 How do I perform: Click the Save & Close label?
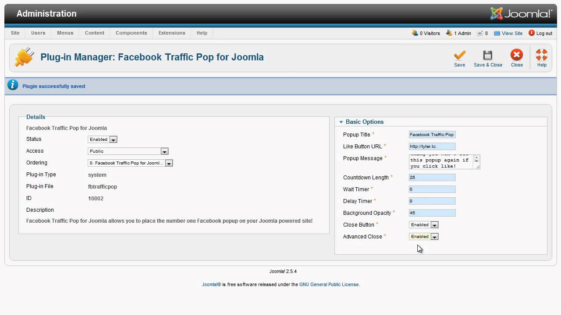(488, 65)
